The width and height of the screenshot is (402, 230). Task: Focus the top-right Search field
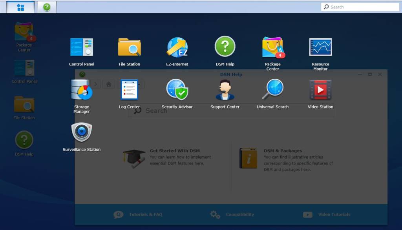360,7
